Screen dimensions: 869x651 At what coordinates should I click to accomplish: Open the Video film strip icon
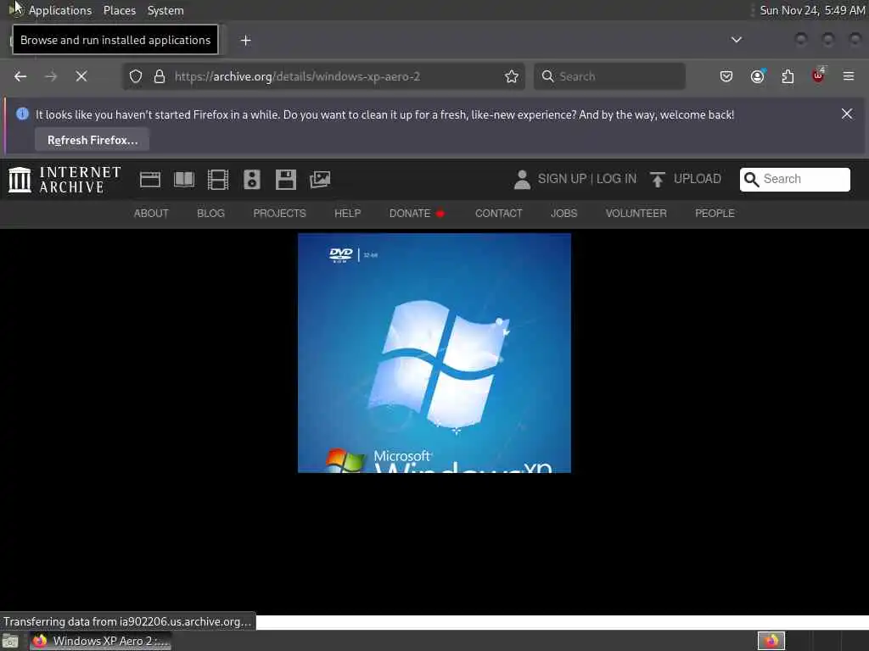(x=218, y=180)
